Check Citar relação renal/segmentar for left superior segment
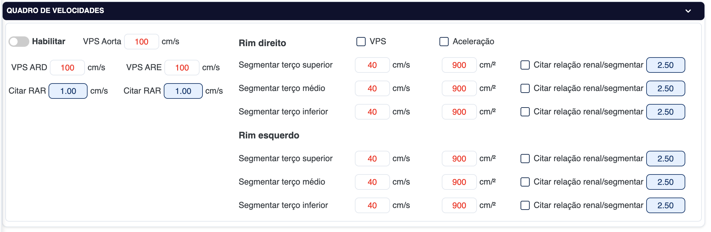The height and width of the screenshot is (232, 711). (x=525, y=159)
